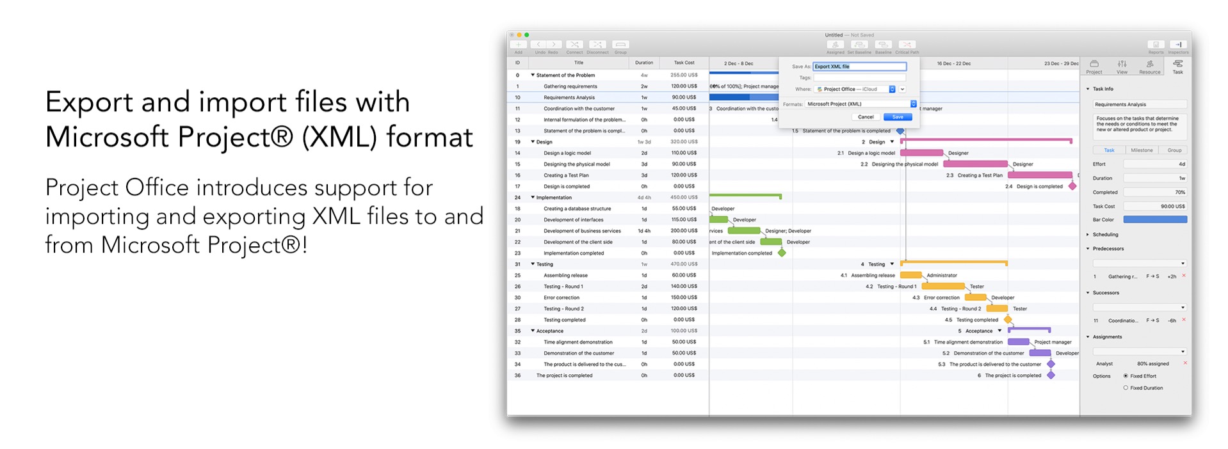Click the Task Cost column header
This screenshot has height=449, width=1228.
coord(684,63)
